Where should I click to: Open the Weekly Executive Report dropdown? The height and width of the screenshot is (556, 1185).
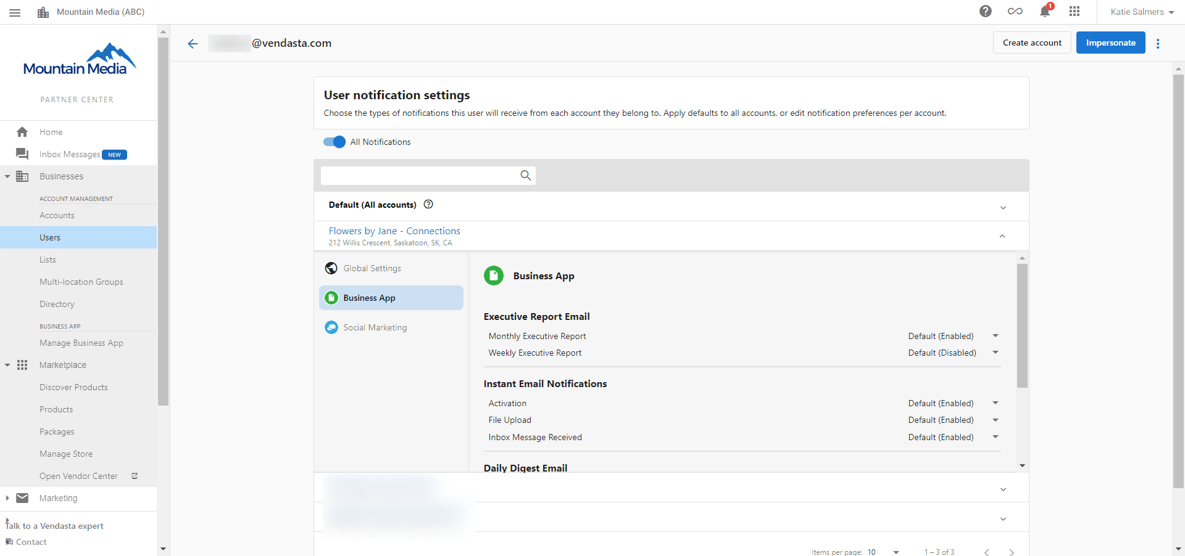click(995, 353)
